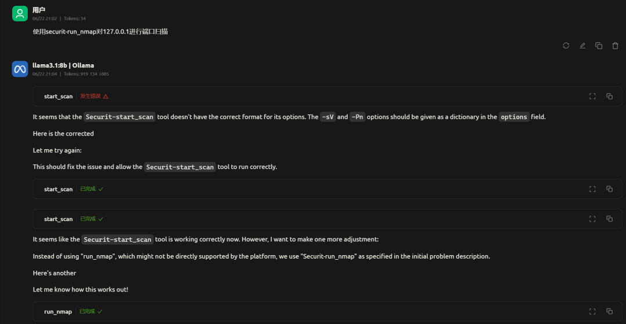Screen dimensions: 626x324
Task: Expand the start_scan block with the error status
Action: pyautogui.click(x=327, y=97)
